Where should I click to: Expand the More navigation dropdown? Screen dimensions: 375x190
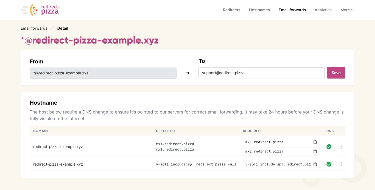pyautogui.click(x=347, y=10)
